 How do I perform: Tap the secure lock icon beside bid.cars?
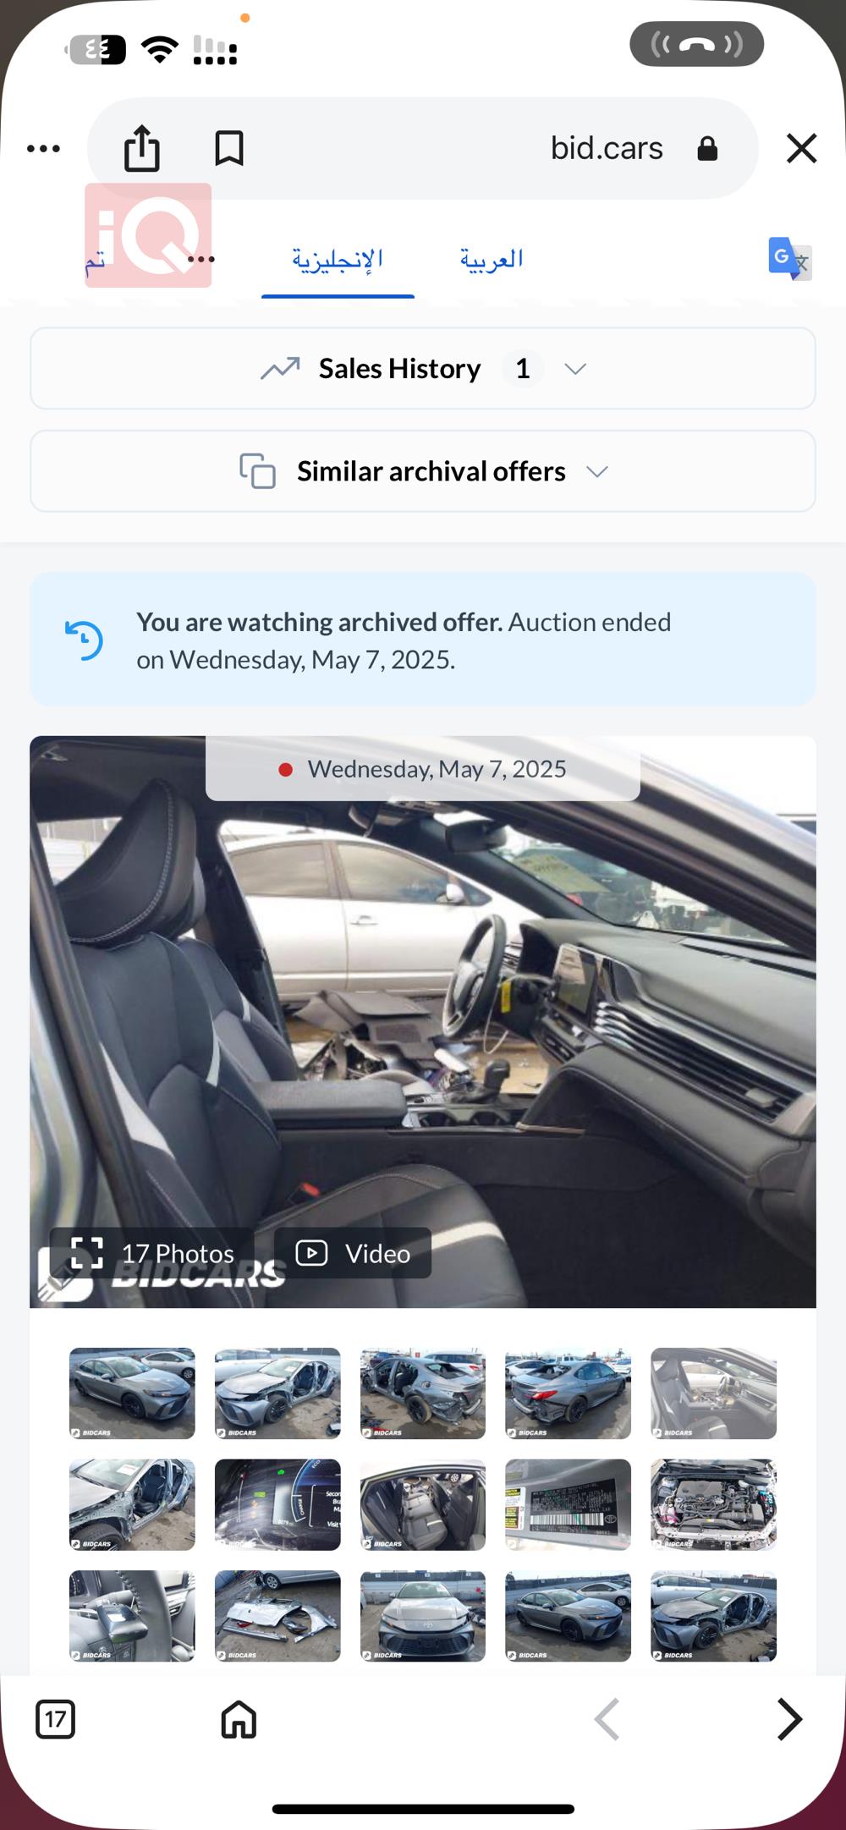point(707,149)
